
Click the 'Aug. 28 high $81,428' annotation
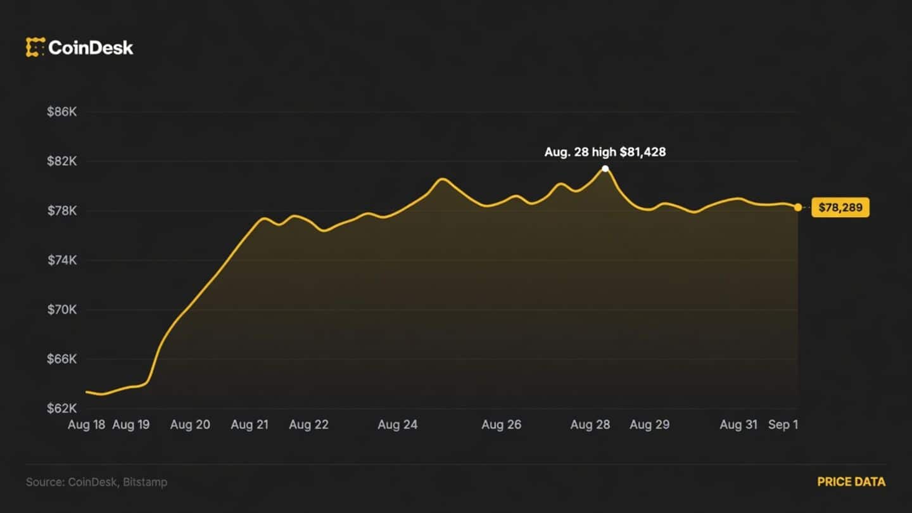pos(605,152)
